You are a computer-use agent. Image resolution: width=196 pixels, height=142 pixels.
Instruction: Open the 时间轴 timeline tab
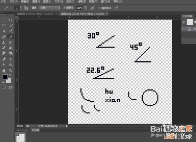point(35,130)
